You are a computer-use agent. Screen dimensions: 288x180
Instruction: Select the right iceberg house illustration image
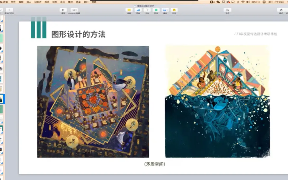(x=218, y=101)
